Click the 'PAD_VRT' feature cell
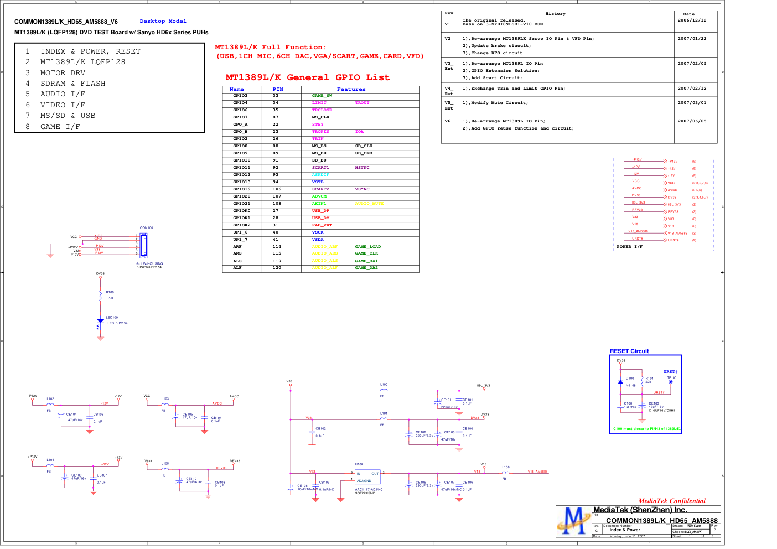This screenshot has height=549, width=777. pyautogui.click(x=322, y=225)
